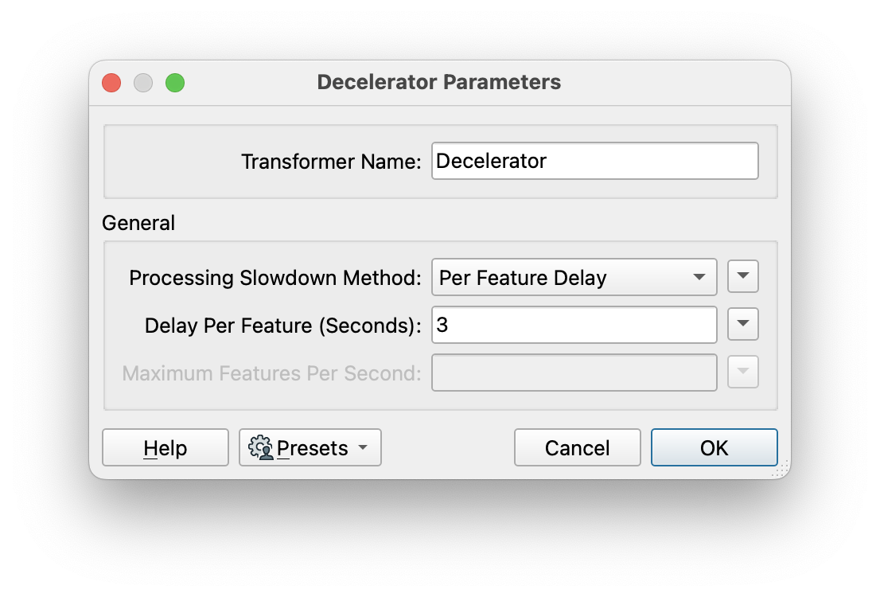Open the Presets small dropdown arrow
The height and width of the screenshot is (597, 880).
(x=363, y=447)
